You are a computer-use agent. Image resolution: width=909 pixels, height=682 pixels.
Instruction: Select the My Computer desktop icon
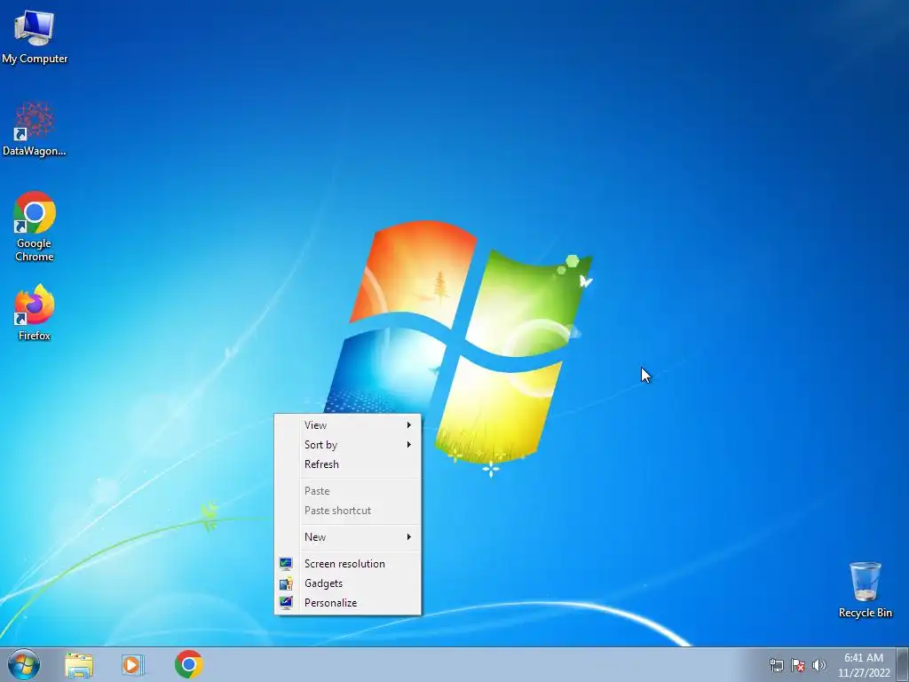[35, 36]
